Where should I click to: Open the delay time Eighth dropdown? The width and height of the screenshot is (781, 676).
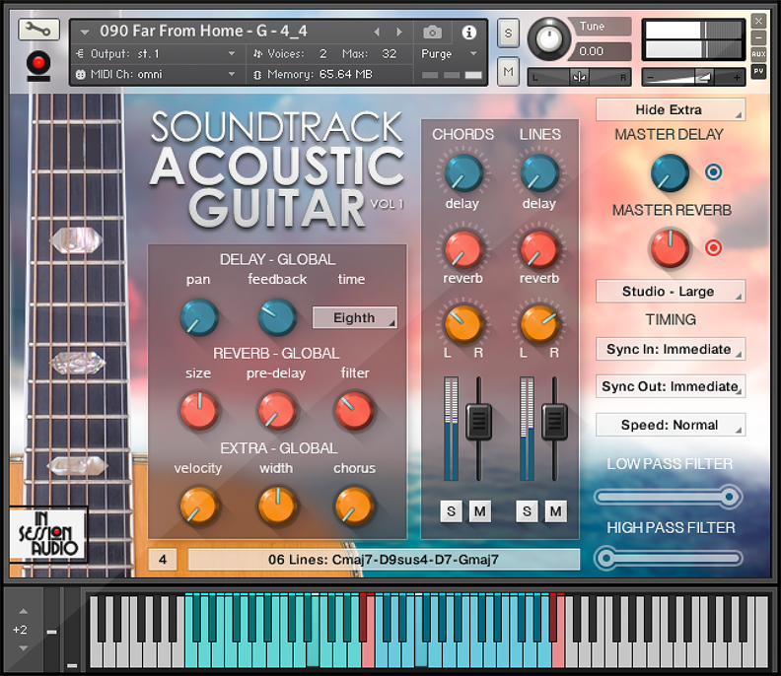click(355, 317)
